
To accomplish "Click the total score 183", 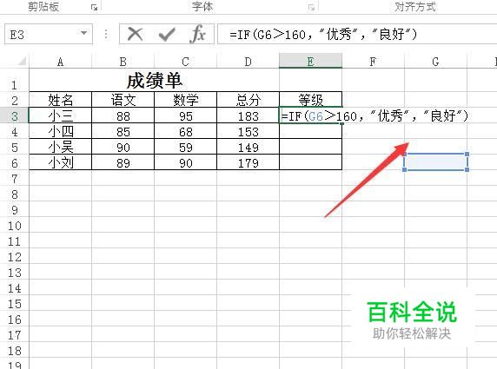I will click(248, 115).
